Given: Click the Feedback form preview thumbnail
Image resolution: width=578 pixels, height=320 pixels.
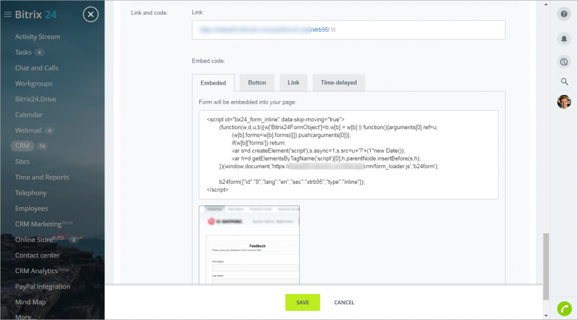Looking at the screenshot, I should pyautogui.click(x=249, y=245).
